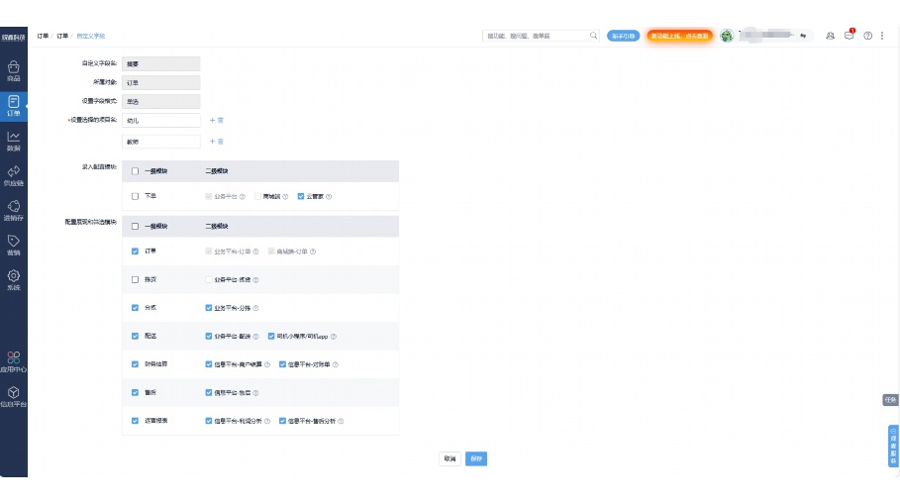The image size is (900, 504).
Task: Uncheck the 业务平台-分拣 checkbox
Action: point(208,308)
